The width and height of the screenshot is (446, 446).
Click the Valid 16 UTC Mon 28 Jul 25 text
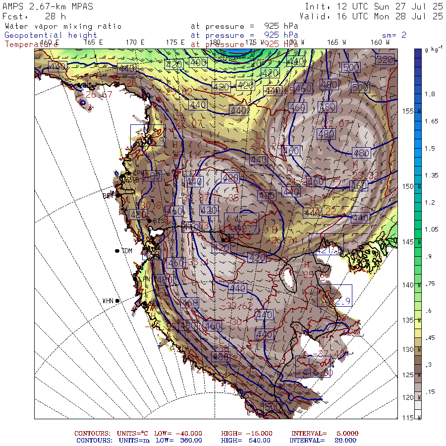371,16
